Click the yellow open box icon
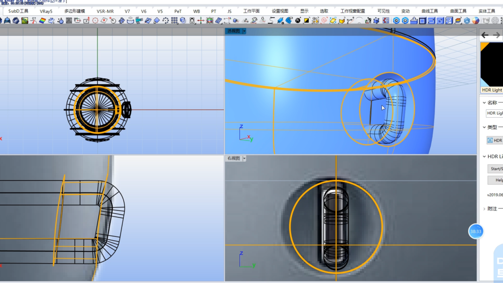503x283 pixels. (342, 21)
